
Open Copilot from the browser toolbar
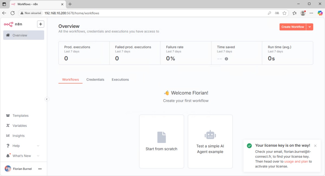tap(320, 13)
